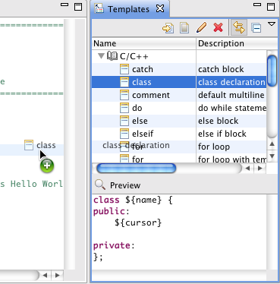Click the do template icon
This screenshot has height=284, width=280.
coord(124,108)
